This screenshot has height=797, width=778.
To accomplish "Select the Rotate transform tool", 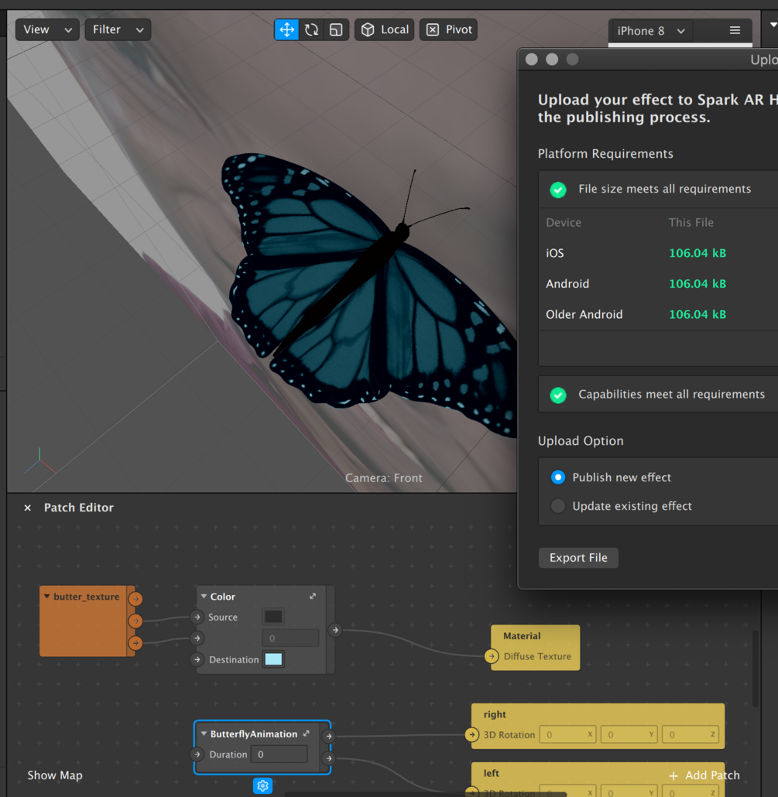I will coord(311,29).
